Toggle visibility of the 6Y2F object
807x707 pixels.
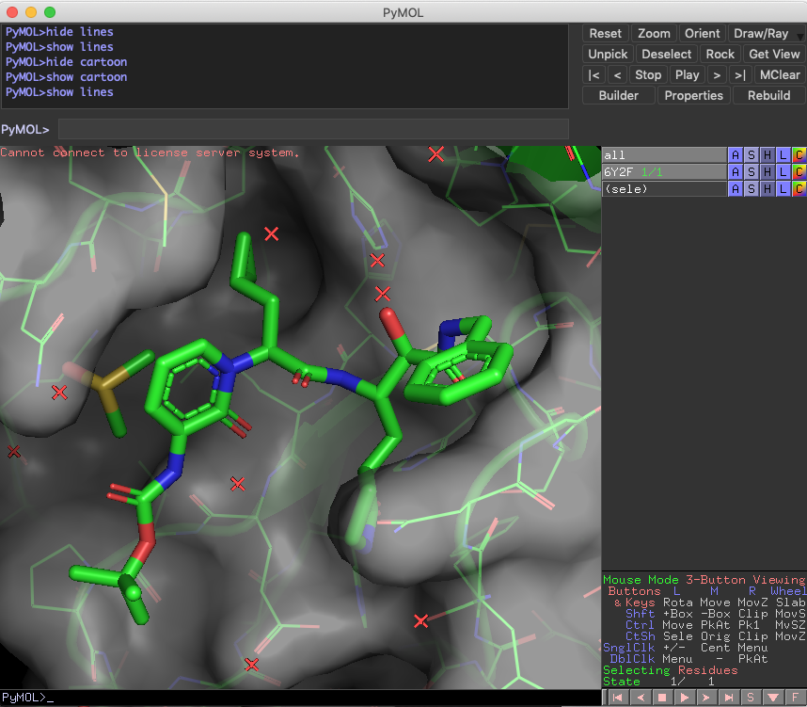tap(664, 171)
